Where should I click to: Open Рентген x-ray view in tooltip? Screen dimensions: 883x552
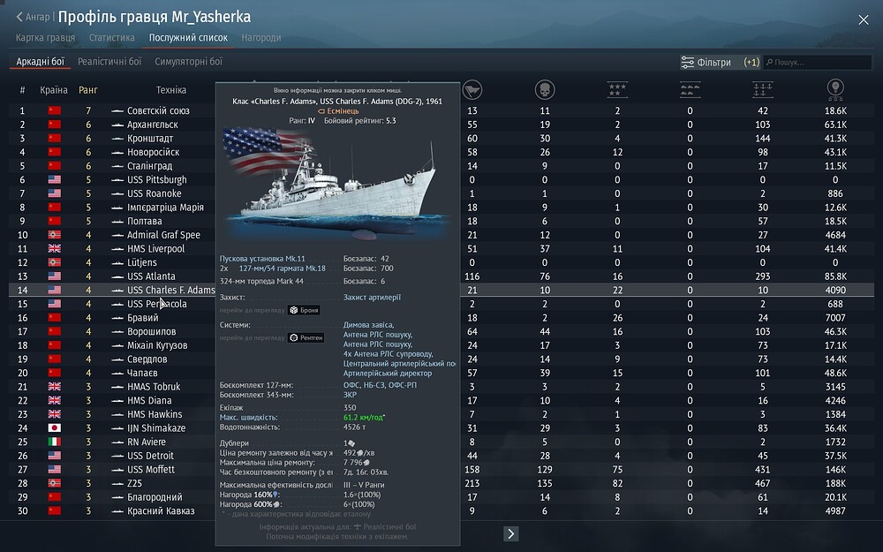click(306, 337)
